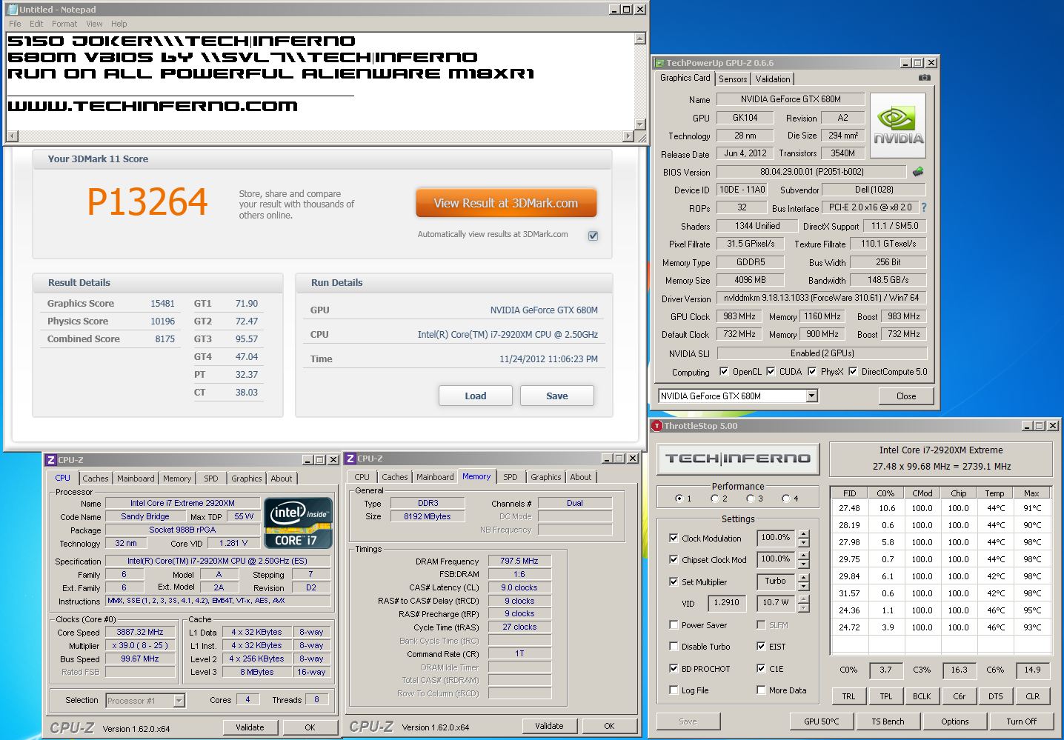This screenshot has height=740, width=1064.
Task: Open Notepad Format menu
Action: [64, 24]
